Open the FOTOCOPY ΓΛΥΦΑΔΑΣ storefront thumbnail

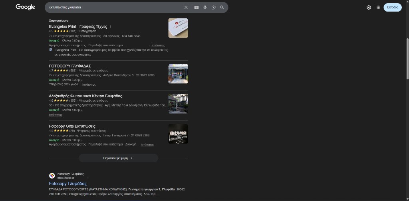[178, 74]
